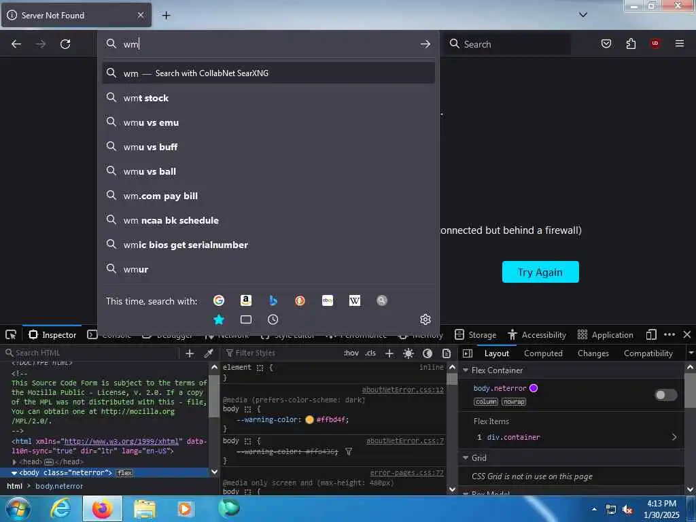Switch to the Inspector tab
Screen dimensions: 696x522
(x=52, y=334)
